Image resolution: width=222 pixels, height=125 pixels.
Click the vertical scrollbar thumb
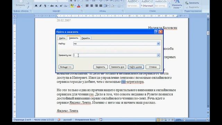point(208,33)
